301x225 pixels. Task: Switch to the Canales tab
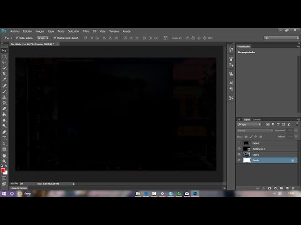256,119
